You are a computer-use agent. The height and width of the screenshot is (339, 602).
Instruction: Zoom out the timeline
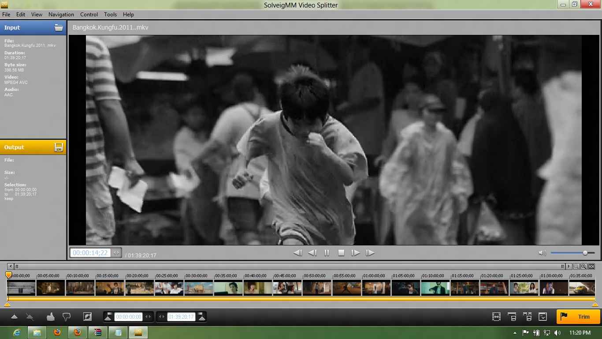(x=576, y=267)
